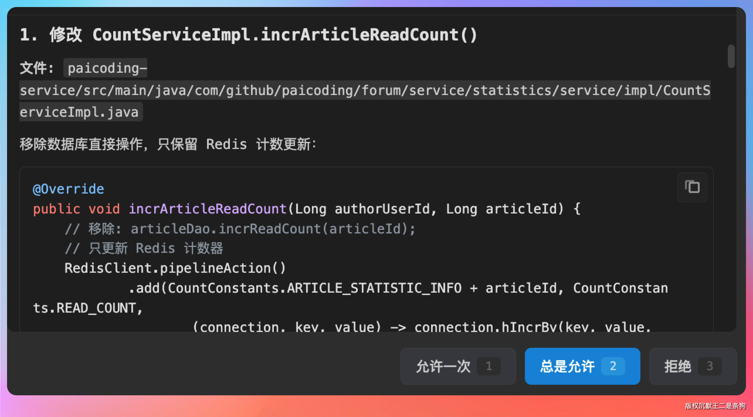Click the long service/src/main/java path line
This screenshot has height=417, width=753.
[365, 90]
